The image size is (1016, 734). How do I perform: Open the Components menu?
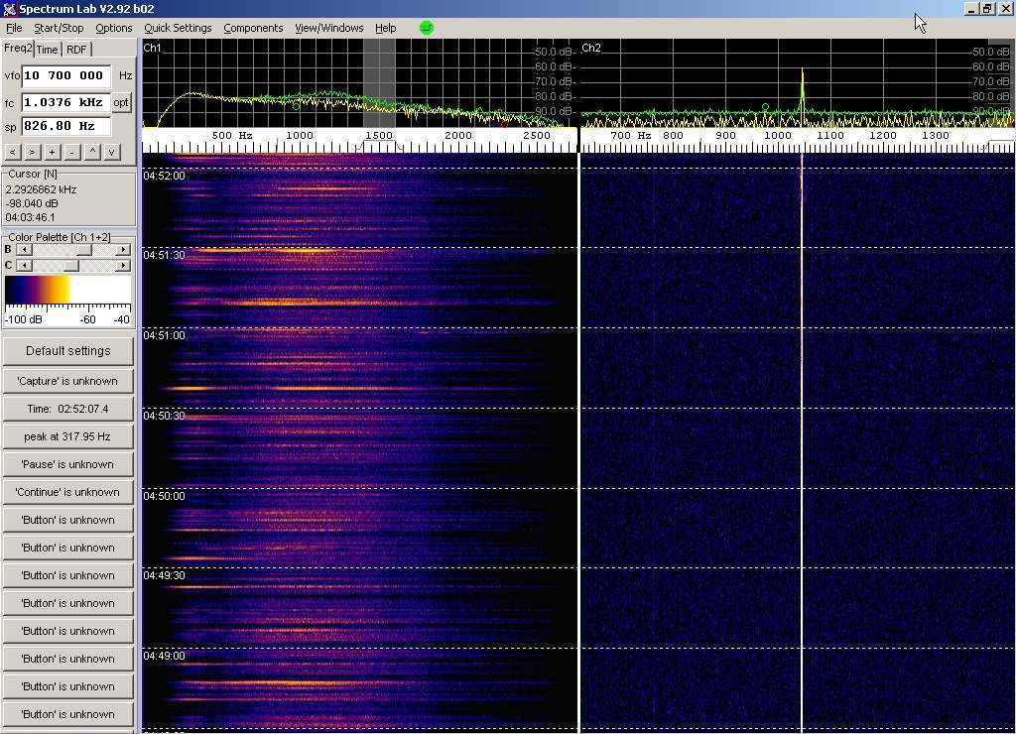tap(253, 28)
